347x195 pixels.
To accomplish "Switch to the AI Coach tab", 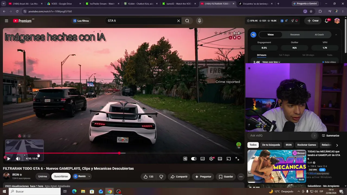I will tap(319, 35).
